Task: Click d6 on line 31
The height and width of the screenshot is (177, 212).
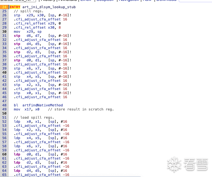Action: 29,35
